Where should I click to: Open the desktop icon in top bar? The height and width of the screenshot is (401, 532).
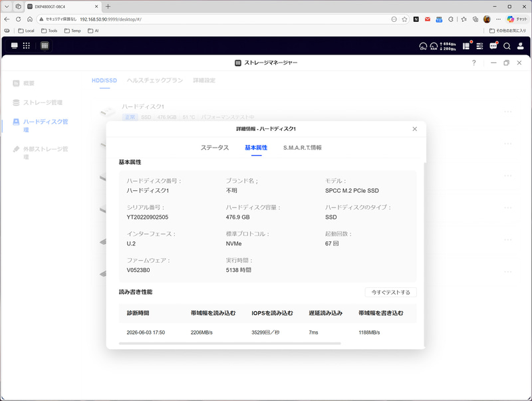(14, 46)
